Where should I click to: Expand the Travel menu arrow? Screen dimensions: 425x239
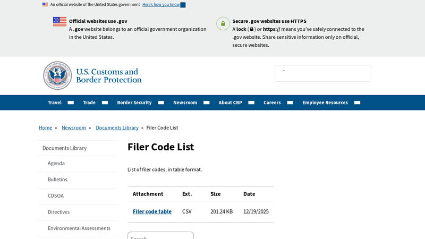pyautogui.click(x=71, y=103)
